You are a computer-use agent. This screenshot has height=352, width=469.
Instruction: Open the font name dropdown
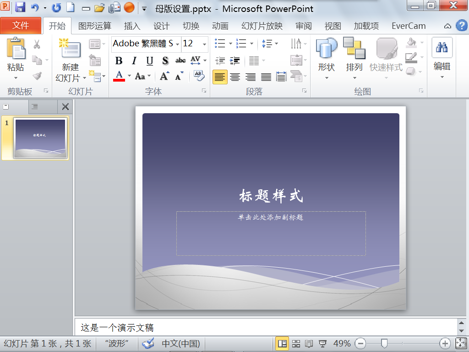pyautogui.click(x=177, y=44)
